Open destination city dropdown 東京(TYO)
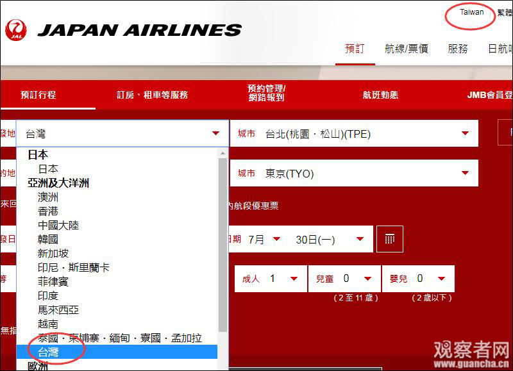 (x=354, y=173)
